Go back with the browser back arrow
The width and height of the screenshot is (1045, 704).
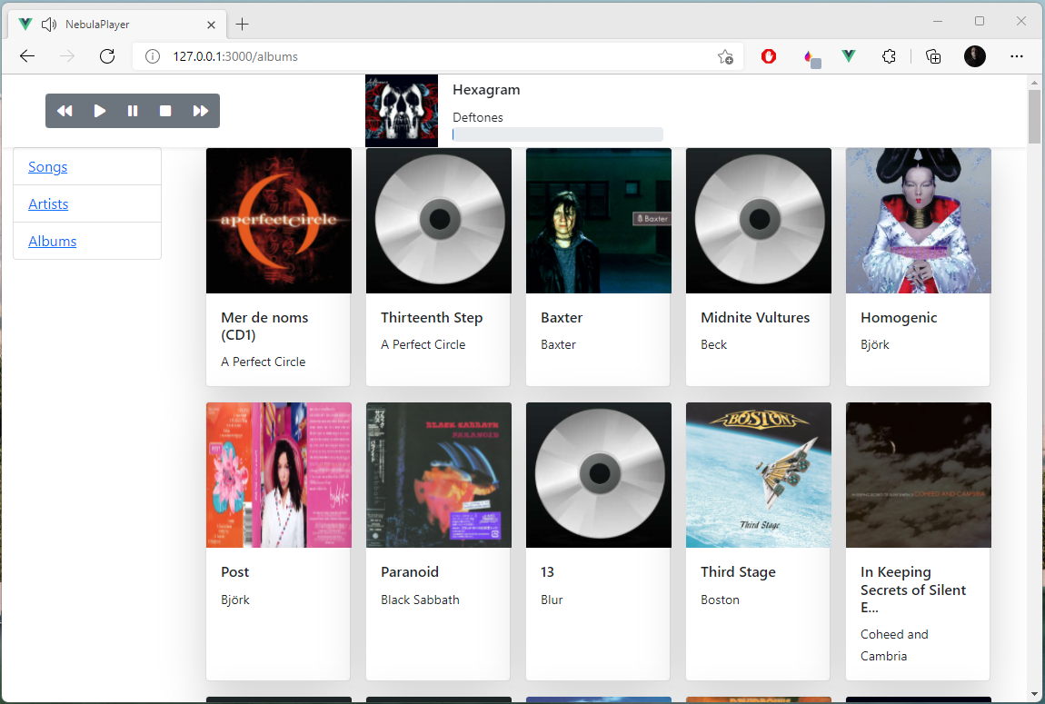[x=27, y=56]
